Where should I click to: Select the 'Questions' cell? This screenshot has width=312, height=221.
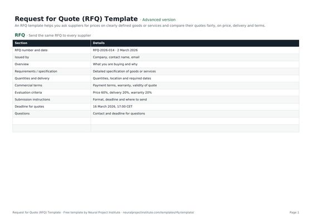coord(51,114)
